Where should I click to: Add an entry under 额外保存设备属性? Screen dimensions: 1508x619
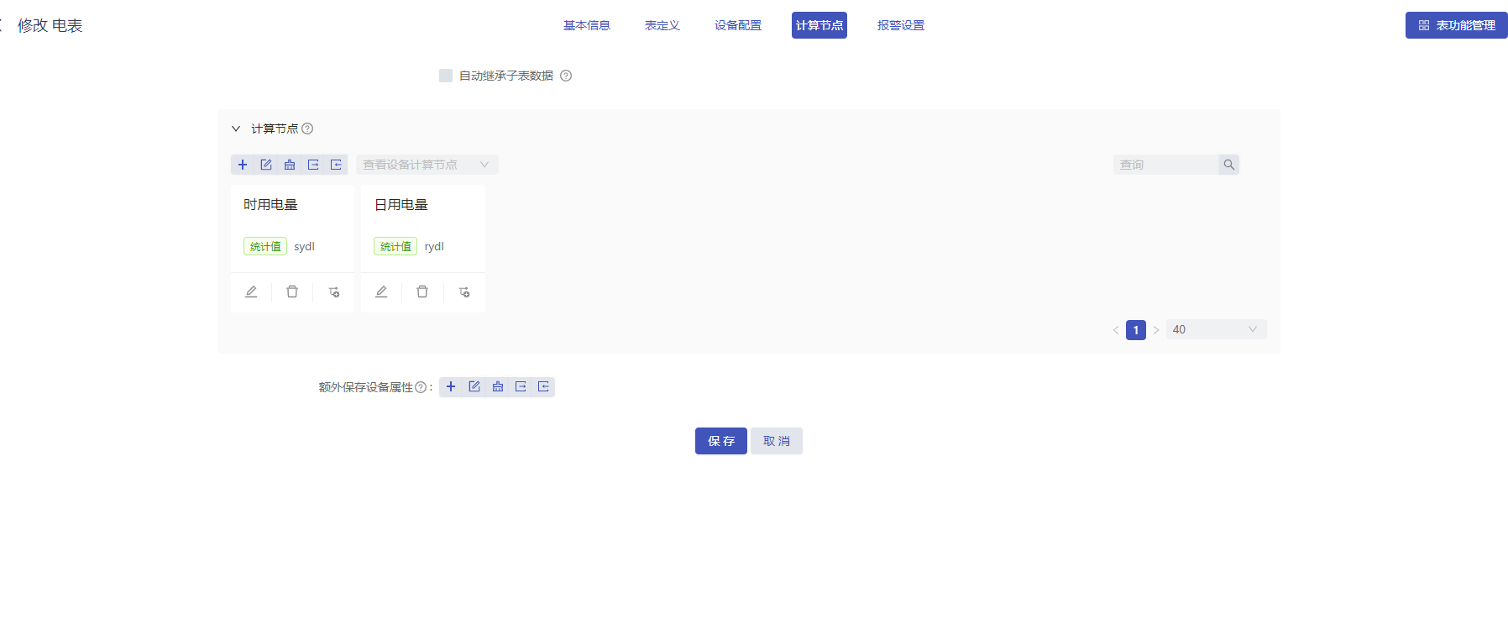(451, 386)
